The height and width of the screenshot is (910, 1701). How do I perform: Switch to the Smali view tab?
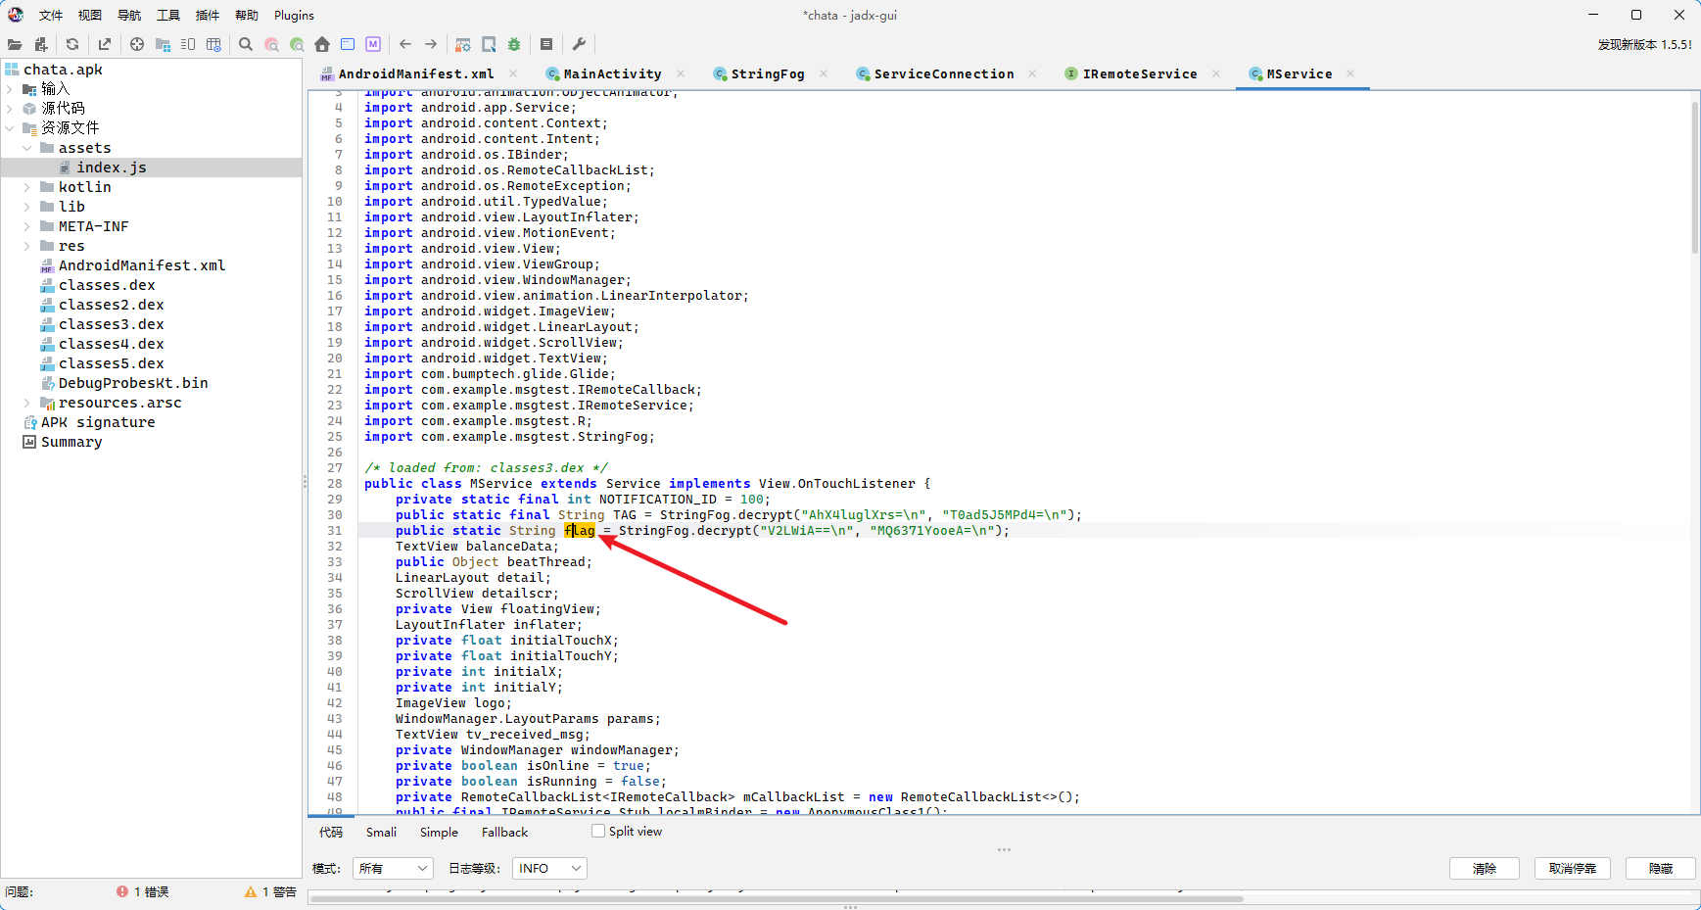[381, 832]
